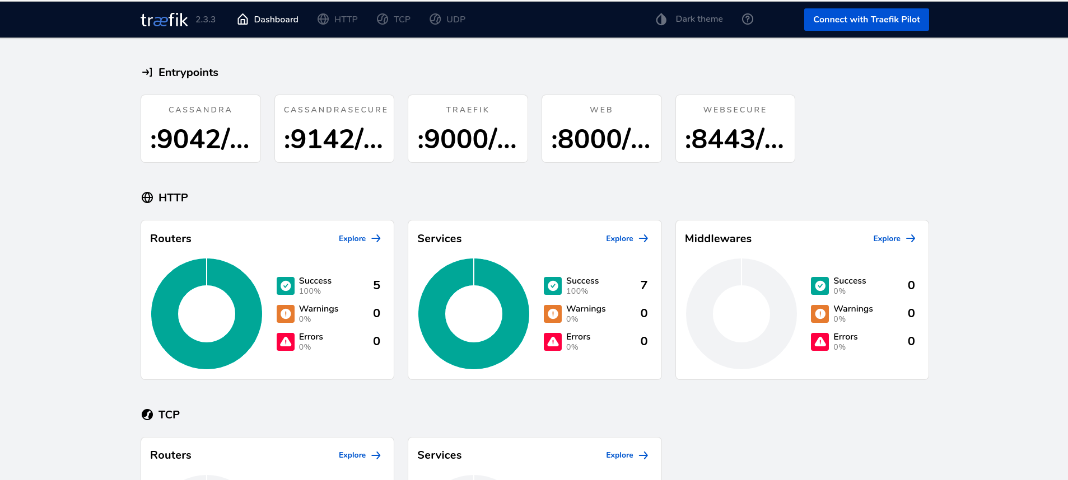Click the dark theme droplet icon
This screenshot has width=1068, height=480.
661,19
